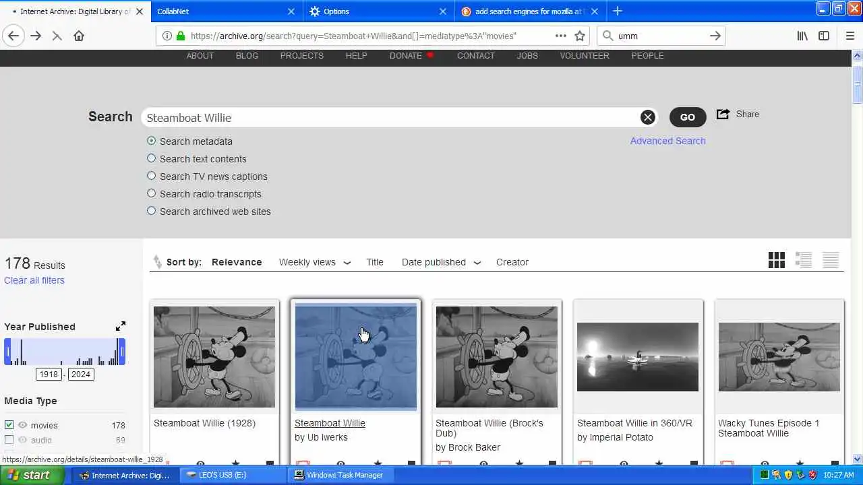The image size is (863, 485).
Task: Click the green secure padlock icon
Action: point(180,36)
